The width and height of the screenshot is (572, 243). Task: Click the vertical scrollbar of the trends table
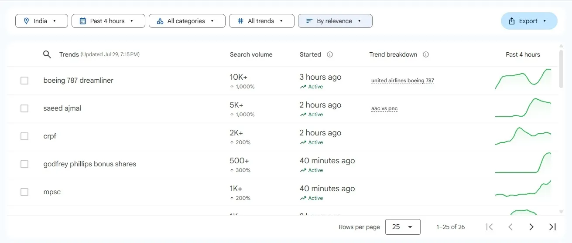561,69
